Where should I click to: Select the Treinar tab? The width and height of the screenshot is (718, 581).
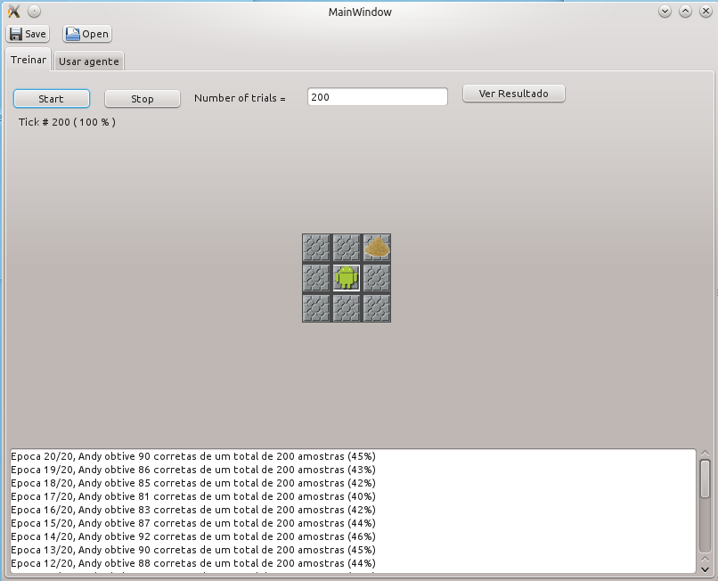[29, 60]
